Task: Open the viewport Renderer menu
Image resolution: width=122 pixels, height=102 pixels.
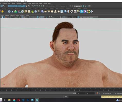Action: click(x=22, y=15)
